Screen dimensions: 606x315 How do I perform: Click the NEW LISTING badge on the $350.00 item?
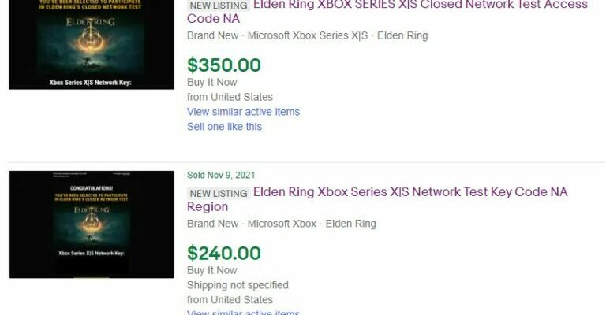pyautogui.click(x=219, y=6)
